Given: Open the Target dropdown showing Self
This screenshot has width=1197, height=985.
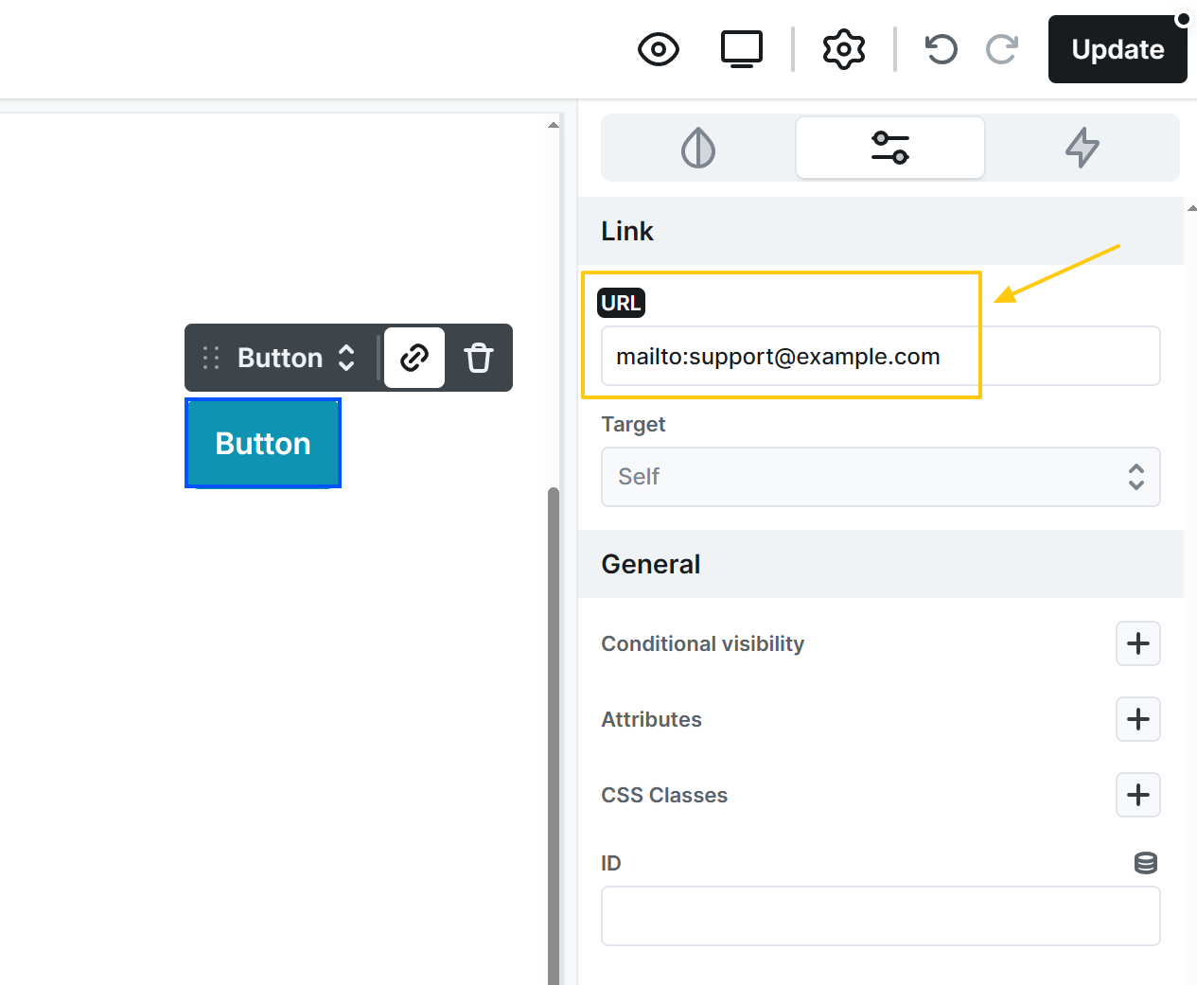Looking at the screenshot, I should click(880, 477).
